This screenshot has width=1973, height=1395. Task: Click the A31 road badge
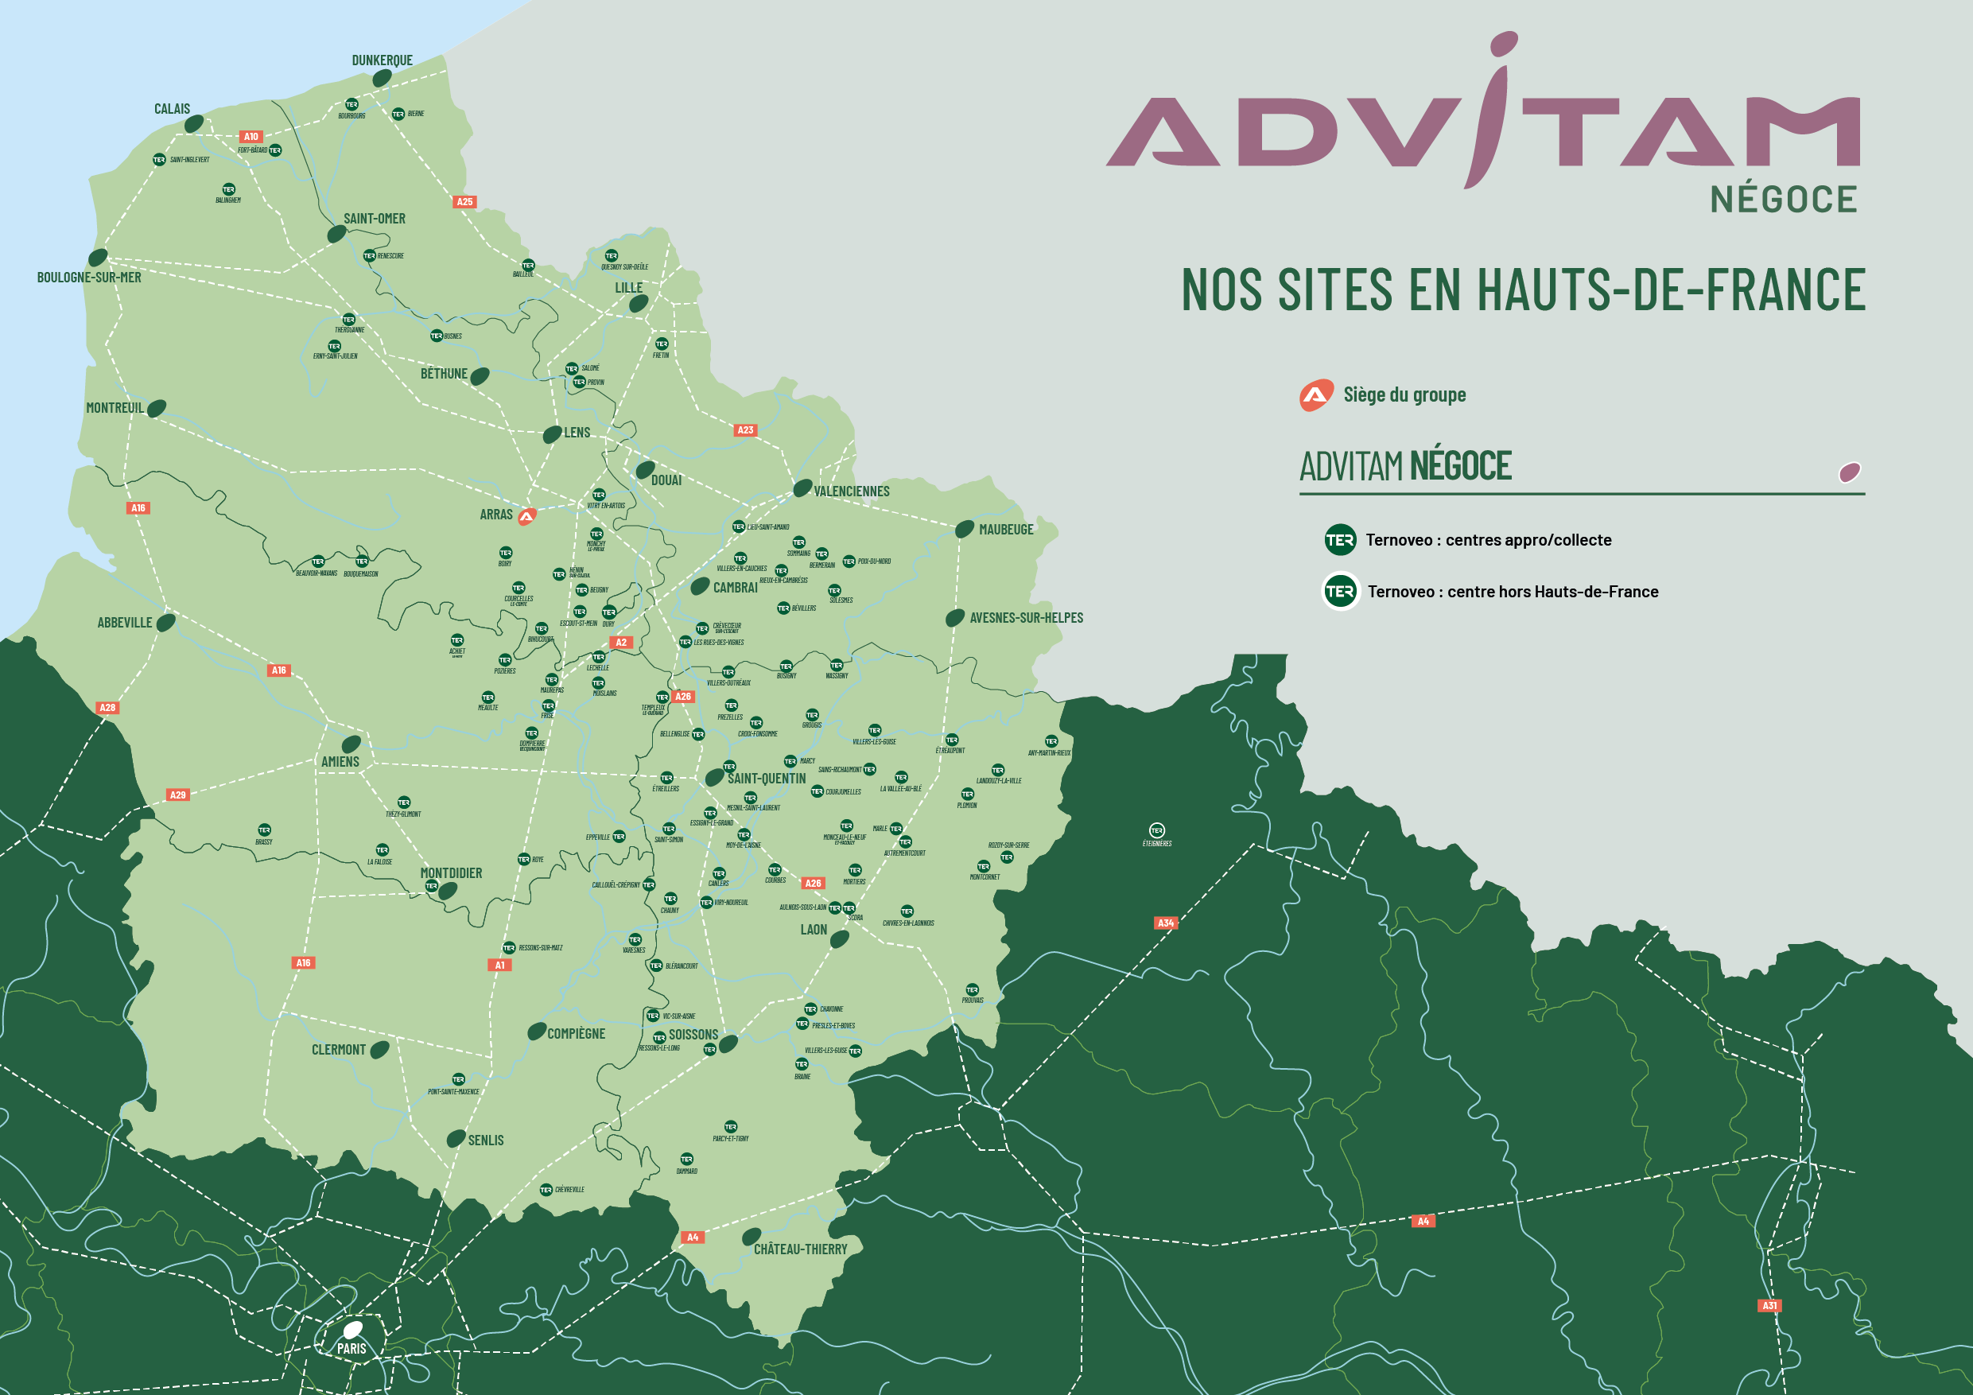[1769, 1306]
